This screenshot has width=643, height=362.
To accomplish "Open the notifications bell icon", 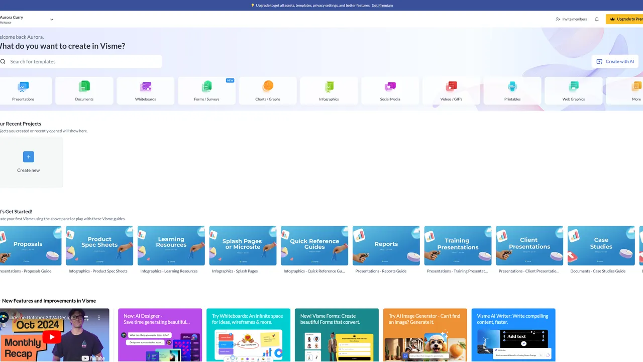I will coord(597,19).
